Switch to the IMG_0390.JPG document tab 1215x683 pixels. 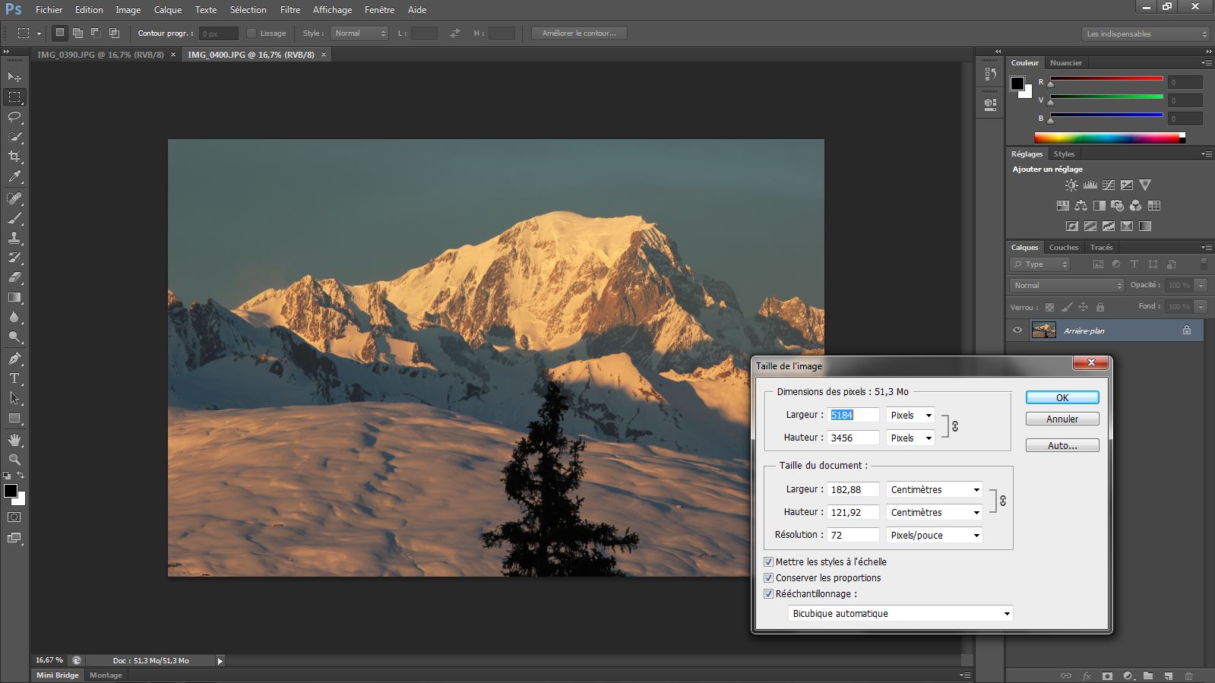coord(100,55)
